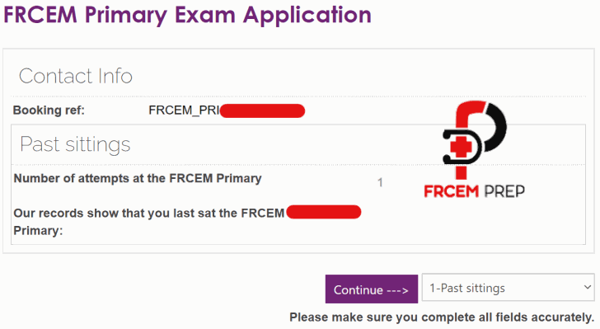Click the redacted last sitting date bar
The height and width of the screenshot is (329, 600).
324,212
